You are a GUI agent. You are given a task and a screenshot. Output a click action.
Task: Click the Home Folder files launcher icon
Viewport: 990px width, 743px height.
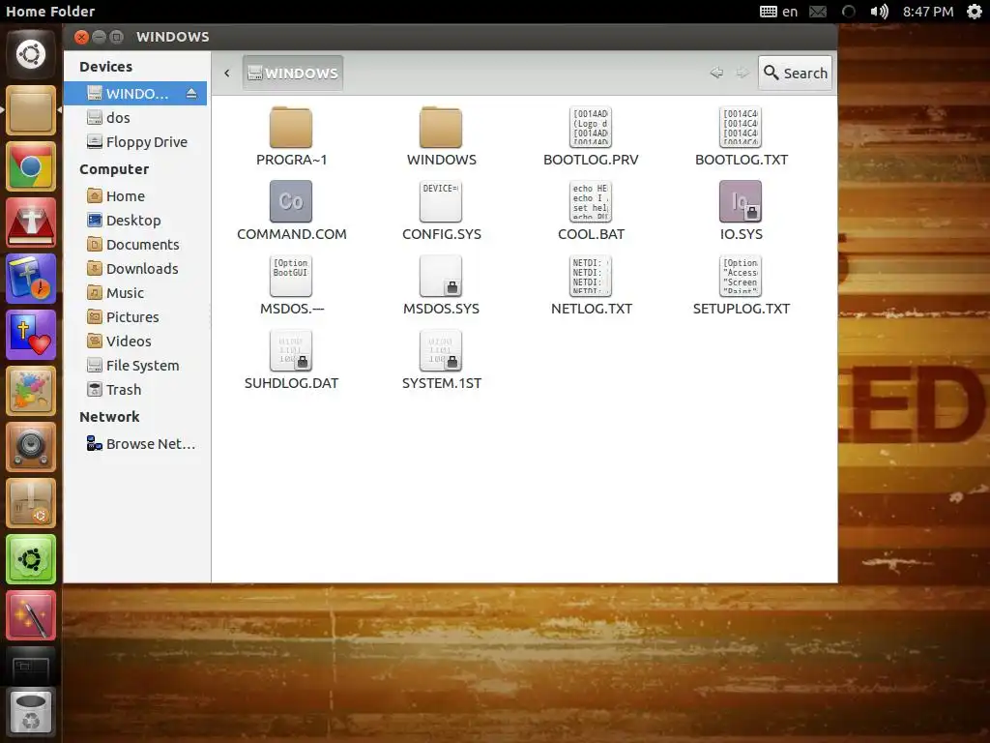click(31, 110)
